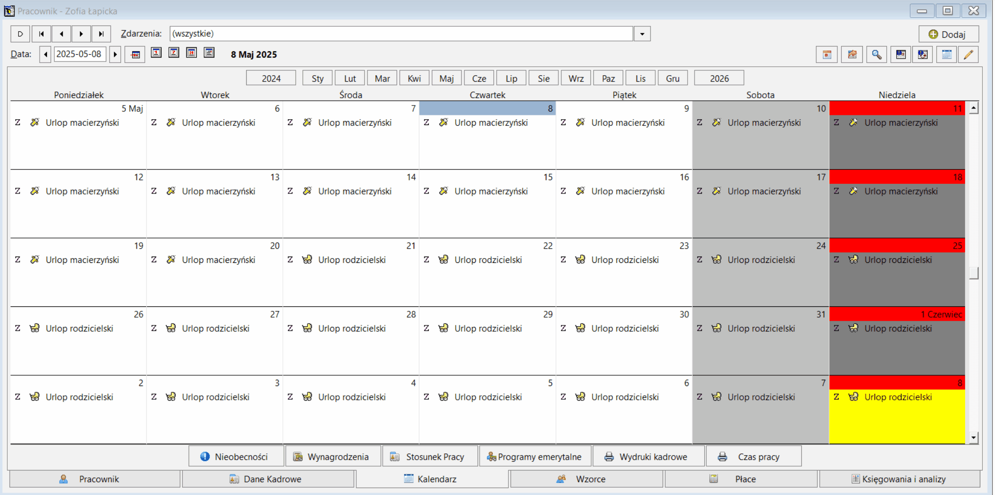Image resolution: width=995 pixels, height=495 pixels.
Task: Open the Dane Kadrowe tab
Action: [x=268, y=479]
